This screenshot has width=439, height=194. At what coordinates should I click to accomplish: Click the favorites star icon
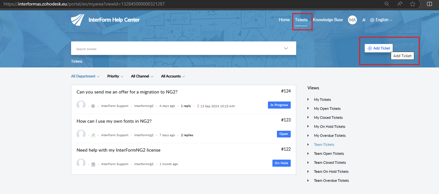[x=413, y=4]
